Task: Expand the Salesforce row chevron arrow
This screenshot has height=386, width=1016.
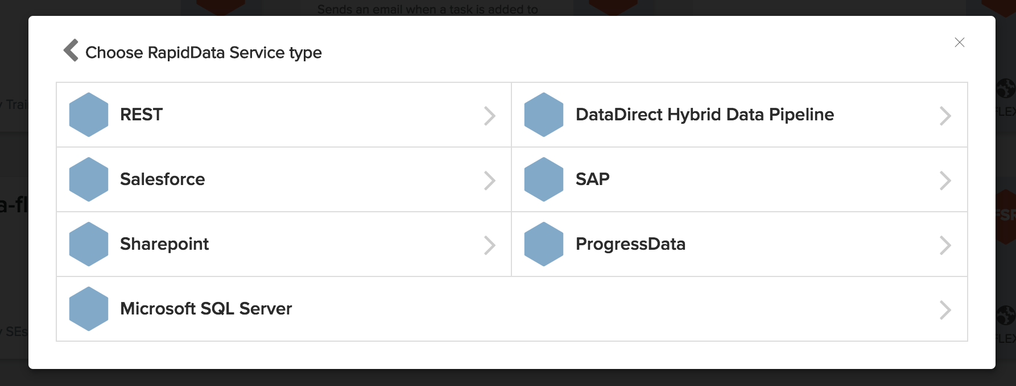Action: click(489, 181)
